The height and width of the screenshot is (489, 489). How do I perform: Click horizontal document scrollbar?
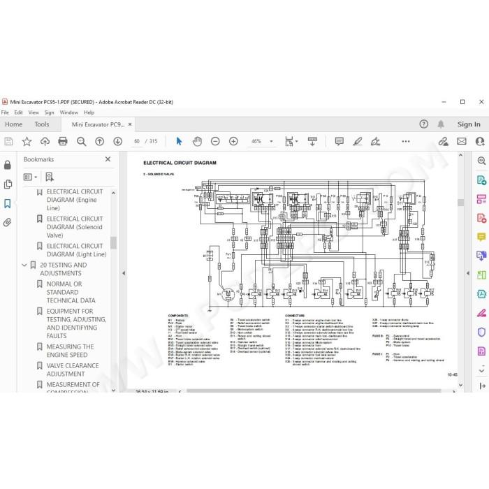[x=314, y=391]
